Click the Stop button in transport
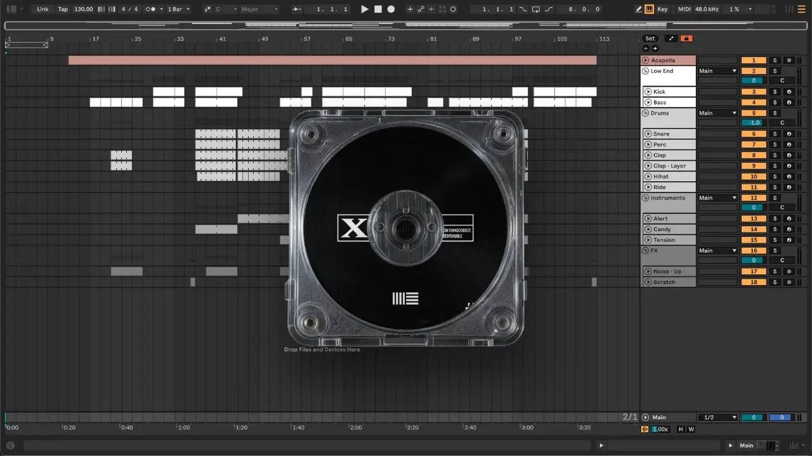This screenshot has height=456, width=812. click(378, 9)
